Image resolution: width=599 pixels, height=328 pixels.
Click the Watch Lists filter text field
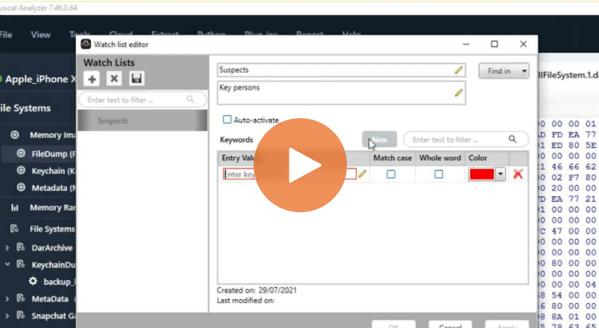point(136,100)
